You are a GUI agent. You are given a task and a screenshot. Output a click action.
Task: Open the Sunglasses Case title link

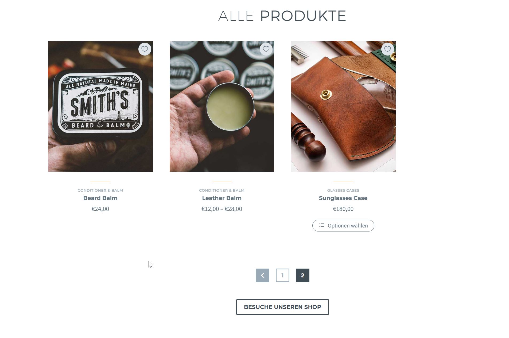pyautogui.click(x=343, y=198)
